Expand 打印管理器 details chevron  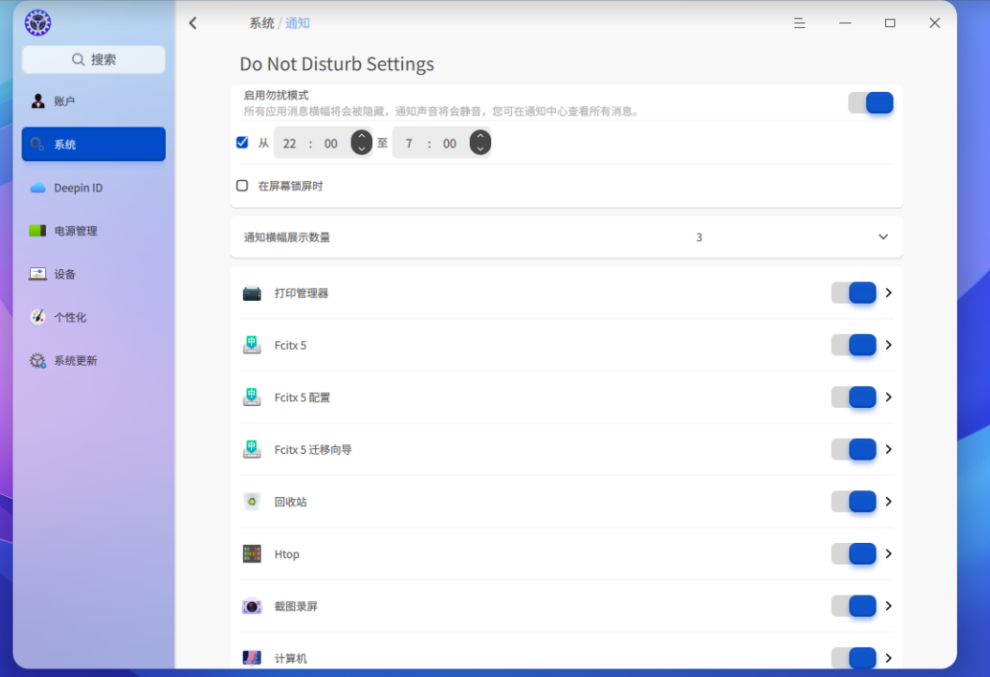[889, 293]
